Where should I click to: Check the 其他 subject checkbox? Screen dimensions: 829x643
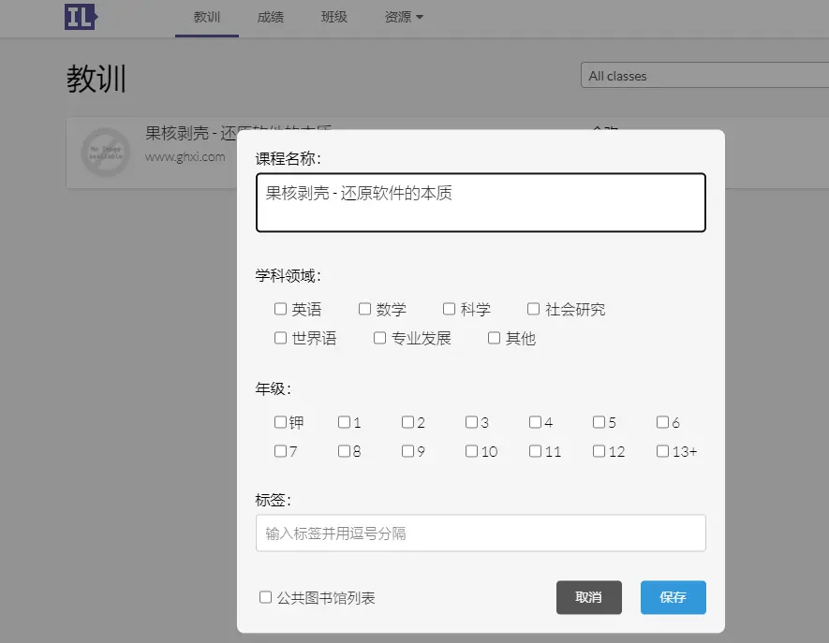[x=494, y=338]
